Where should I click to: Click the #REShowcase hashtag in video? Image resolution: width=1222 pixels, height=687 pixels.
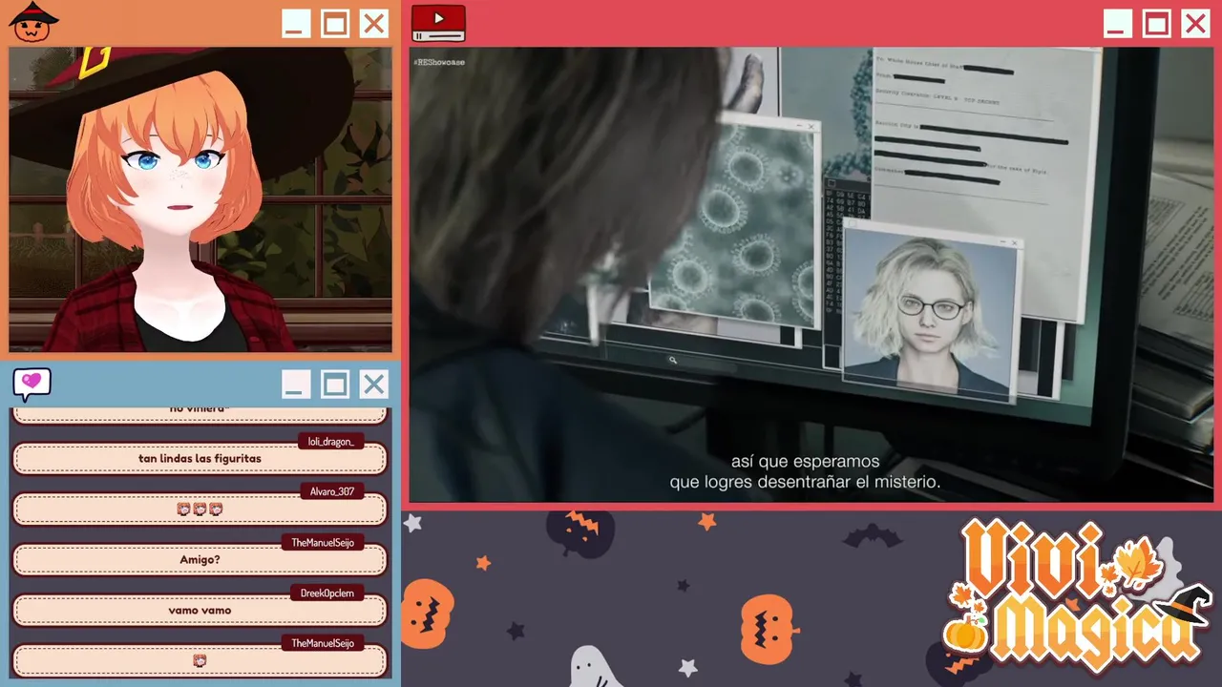point(439,62)
